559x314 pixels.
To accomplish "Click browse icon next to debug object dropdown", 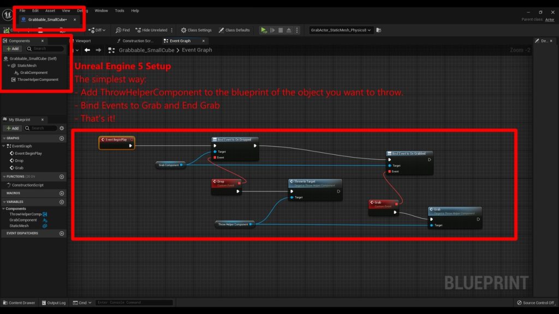I will click(379, 30).
